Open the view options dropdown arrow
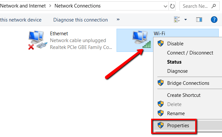 pos(186,20)
